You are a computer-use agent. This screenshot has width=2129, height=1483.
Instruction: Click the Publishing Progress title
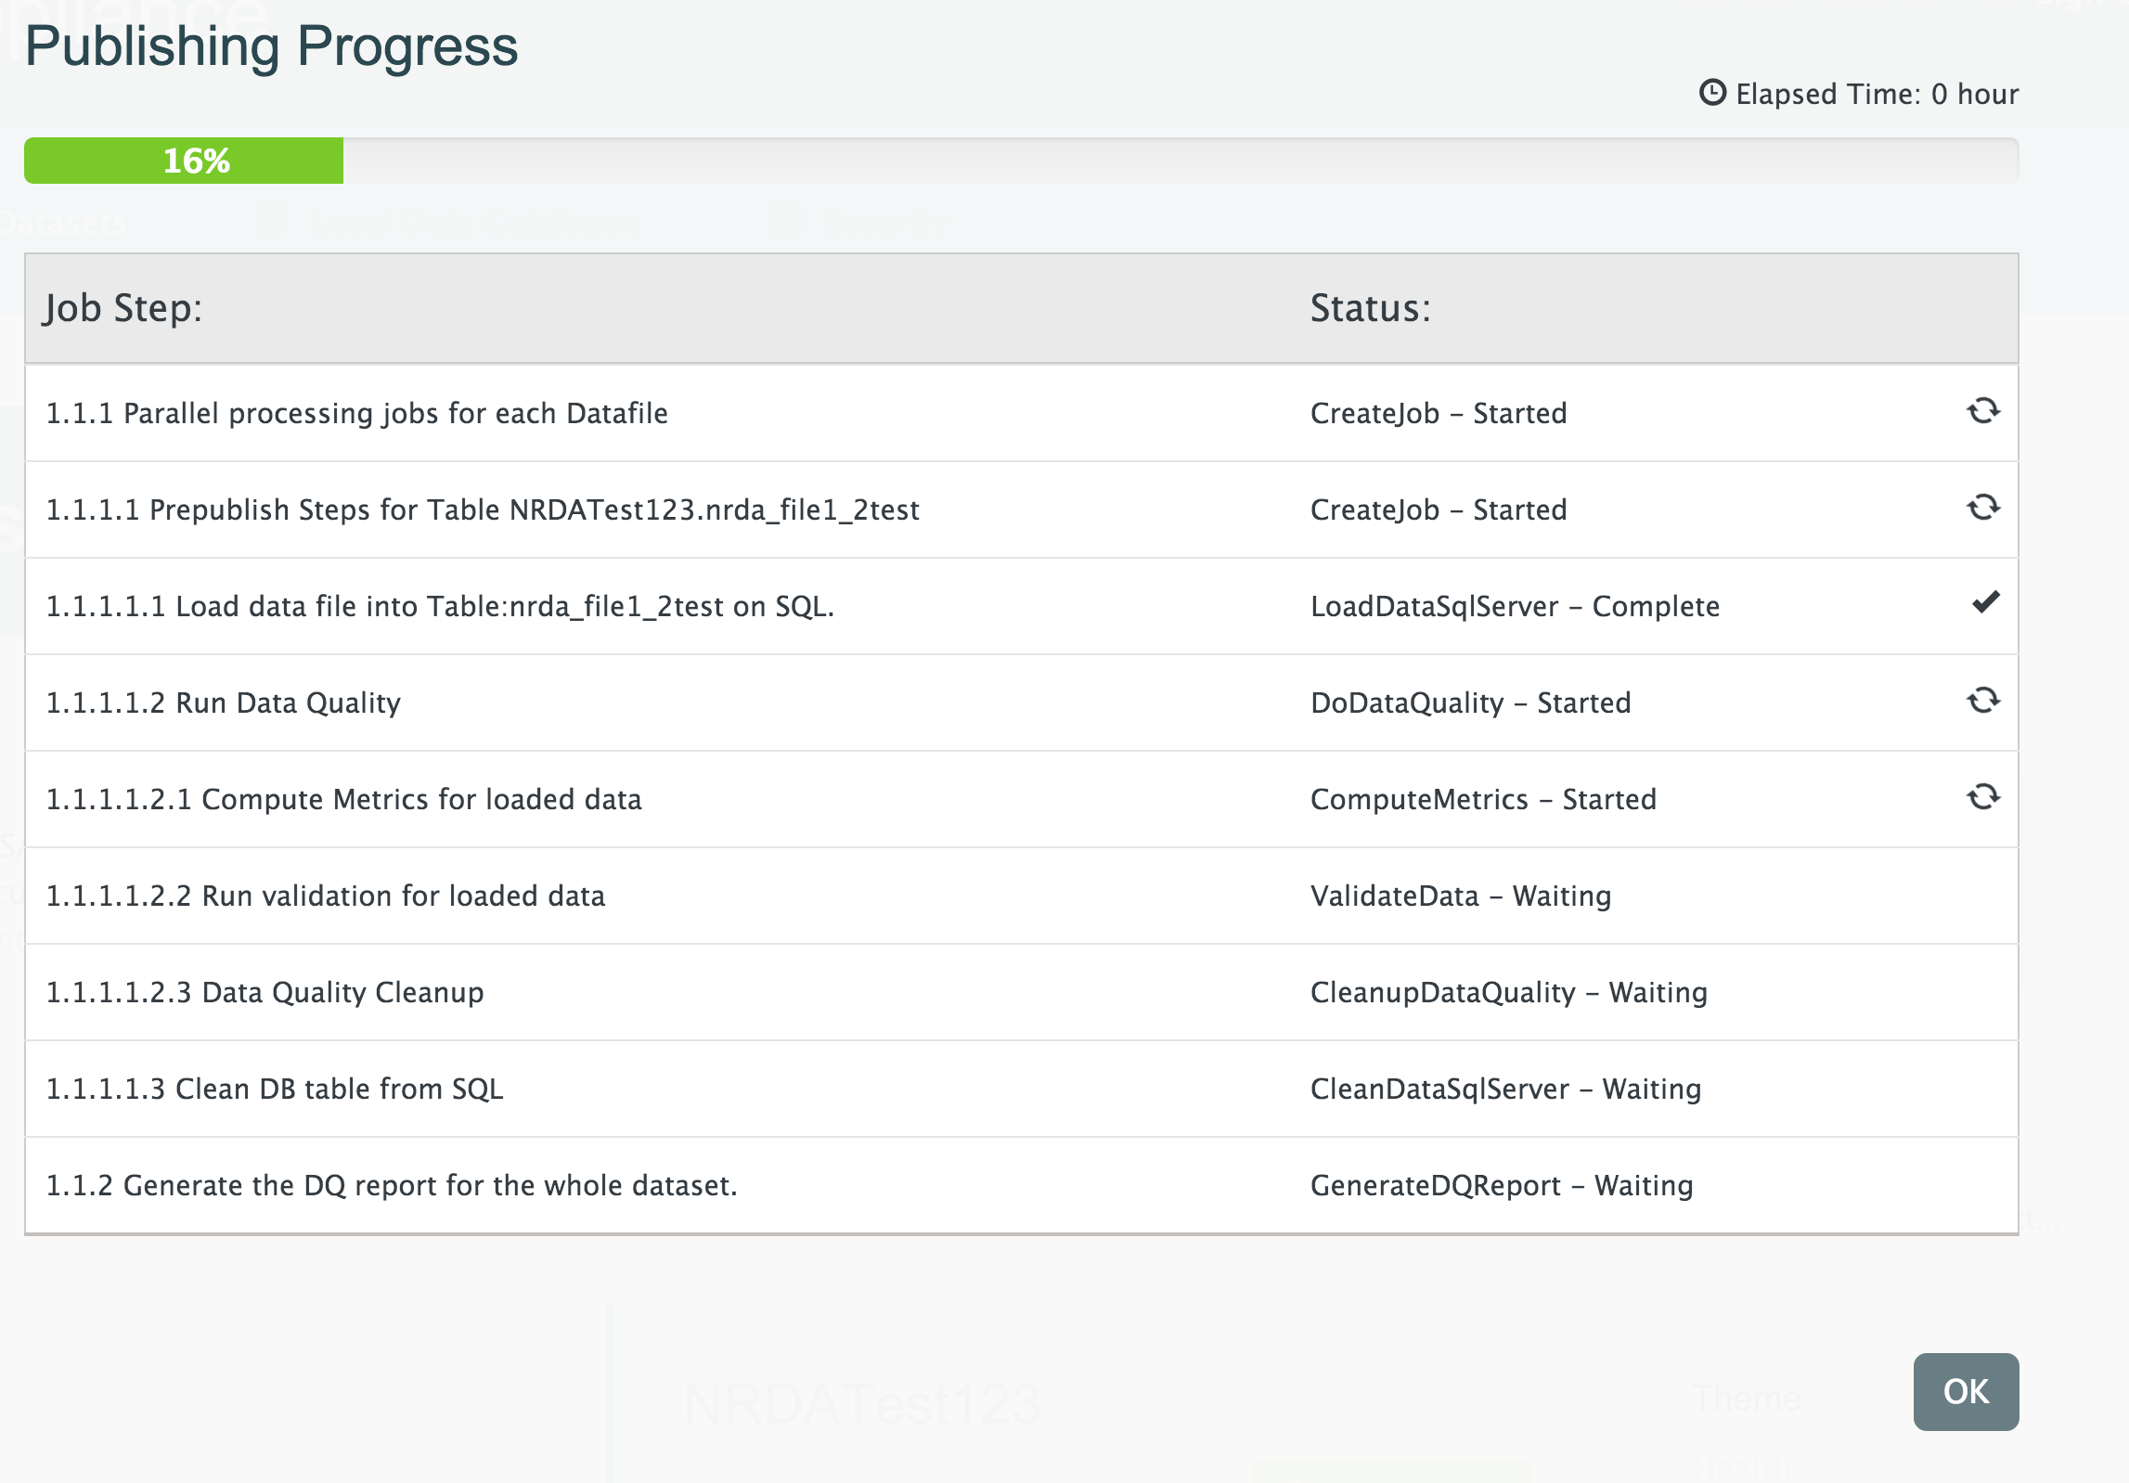pos(271,46)
